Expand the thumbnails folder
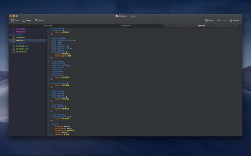251x156 pixels. 11,43
